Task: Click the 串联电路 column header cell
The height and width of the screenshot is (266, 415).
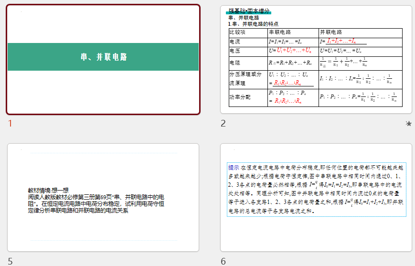Action: tap(280, 32)
